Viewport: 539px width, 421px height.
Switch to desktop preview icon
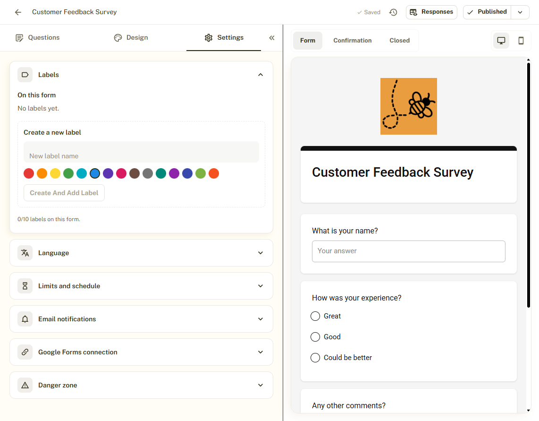[501, 41]
